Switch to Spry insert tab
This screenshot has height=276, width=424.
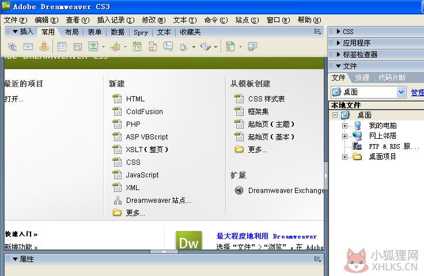click(x=141, y=32)
